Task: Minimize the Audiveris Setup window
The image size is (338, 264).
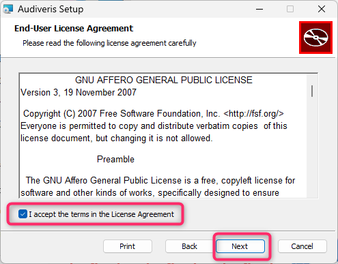Action: click(x=259, y=9)
